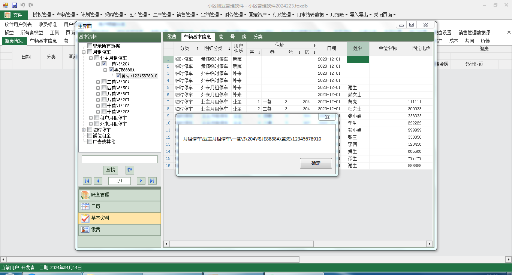Image resolution: width=512 pixels, height=275 pixels.
Task: Click 所有者权益 ribbon item
Action: click(x=32, y=33)
